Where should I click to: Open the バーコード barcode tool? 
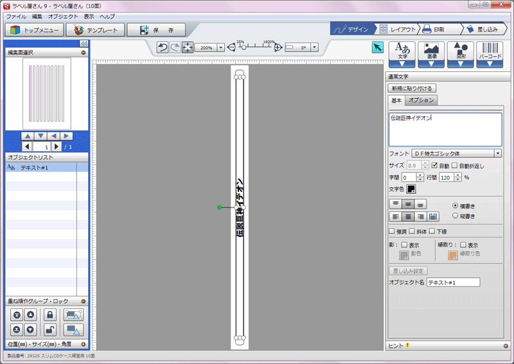point(490,55)
